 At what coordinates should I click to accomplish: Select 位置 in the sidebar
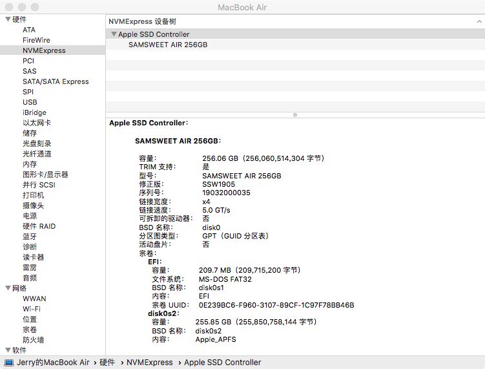click(x=30, y=319)
